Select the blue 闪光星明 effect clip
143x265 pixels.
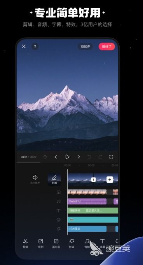click(87, 229)
